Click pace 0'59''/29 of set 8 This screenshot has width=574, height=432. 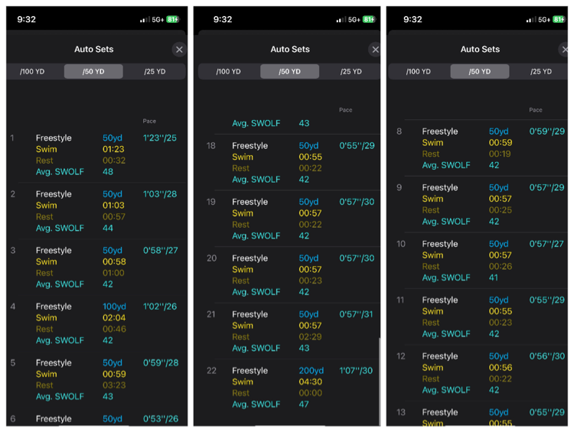click(x=547, y=131)
